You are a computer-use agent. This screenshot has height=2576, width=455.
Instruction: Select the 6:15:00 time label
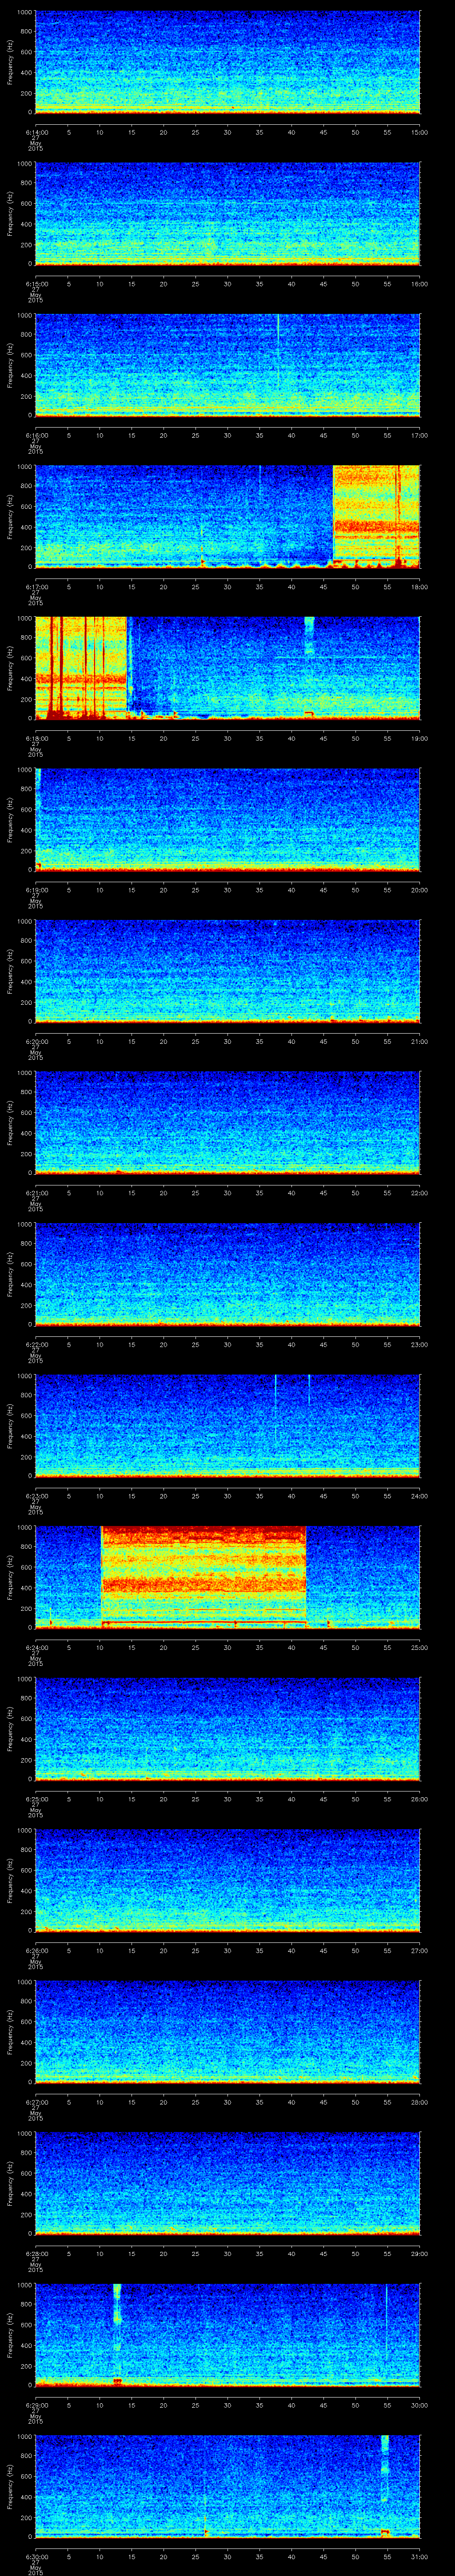[x=36, y=284]
